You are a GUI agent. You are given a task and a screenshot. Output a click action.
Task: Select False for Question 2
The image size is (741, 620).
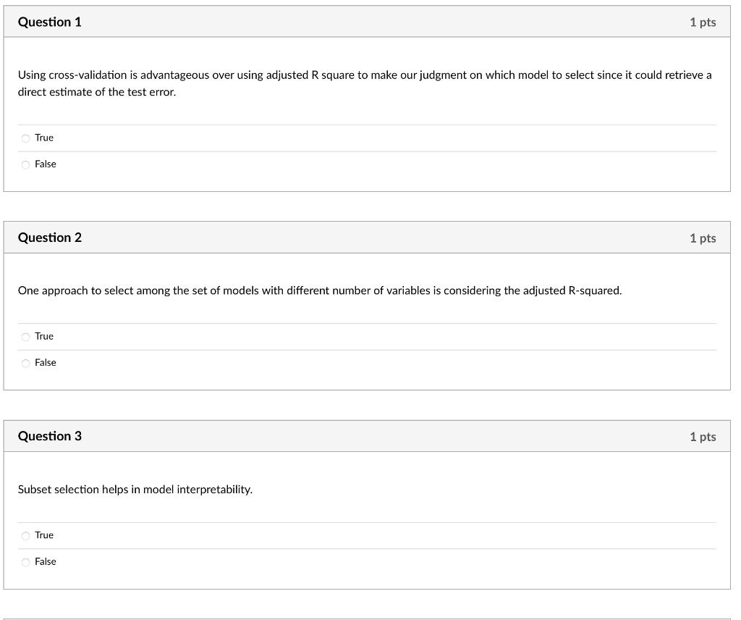(25, 363)
